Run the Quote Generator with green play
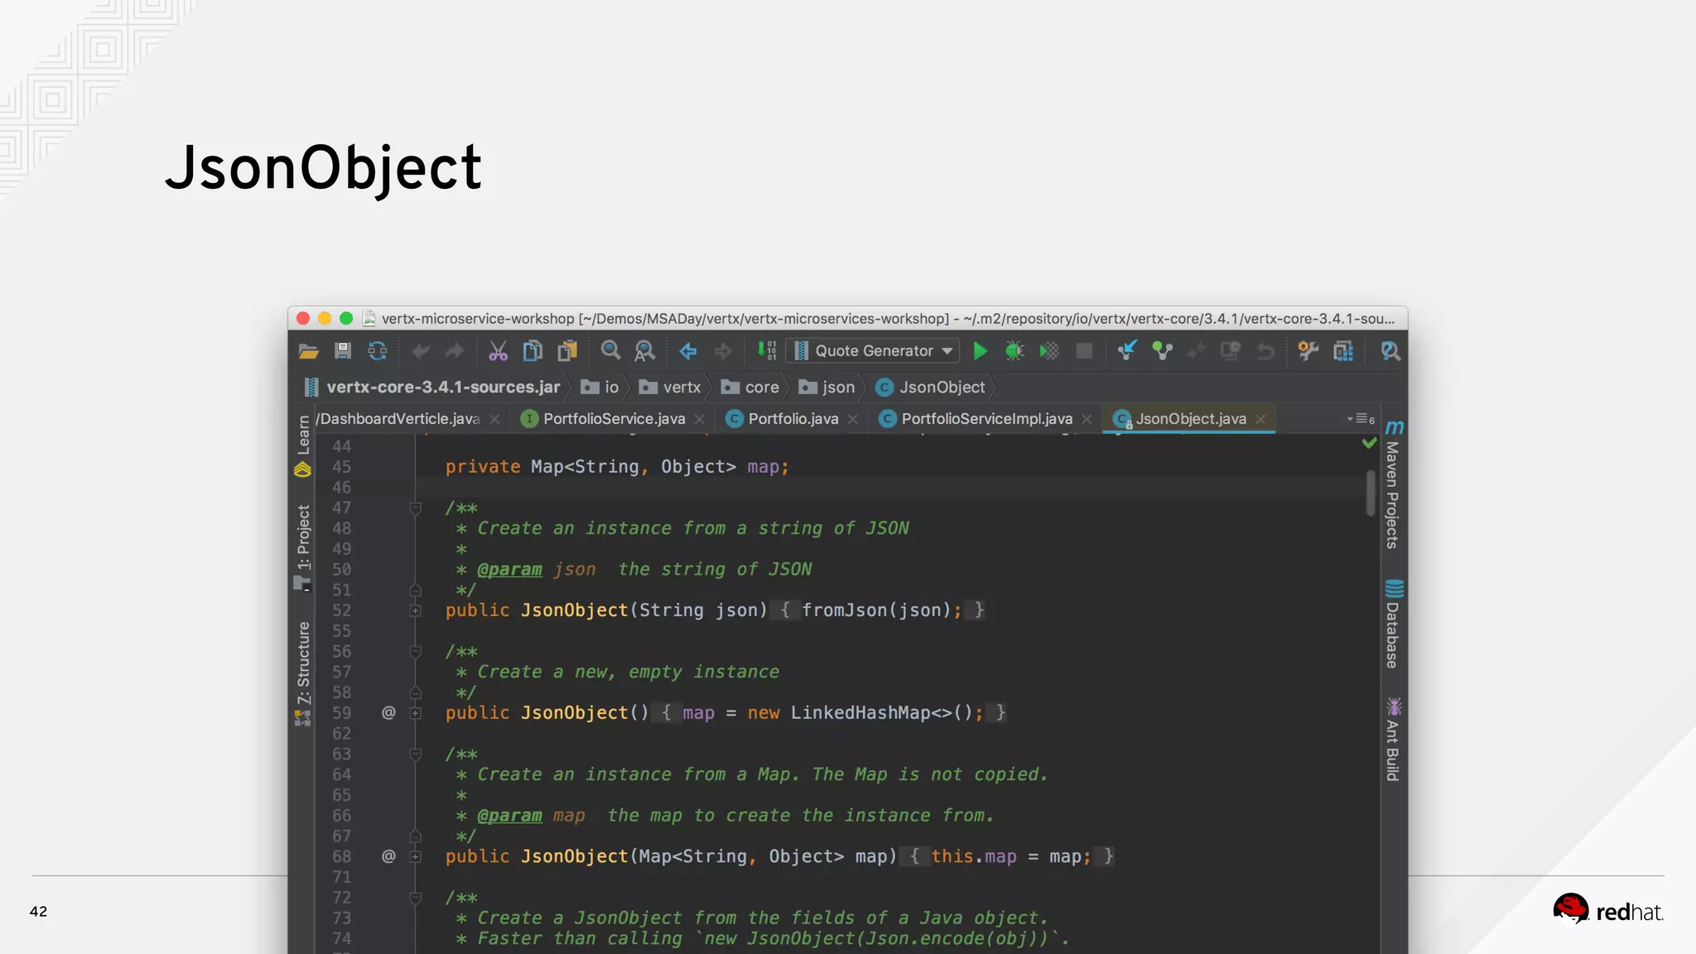The width and height of the screenshot is (1696, 954). [980, 351]
